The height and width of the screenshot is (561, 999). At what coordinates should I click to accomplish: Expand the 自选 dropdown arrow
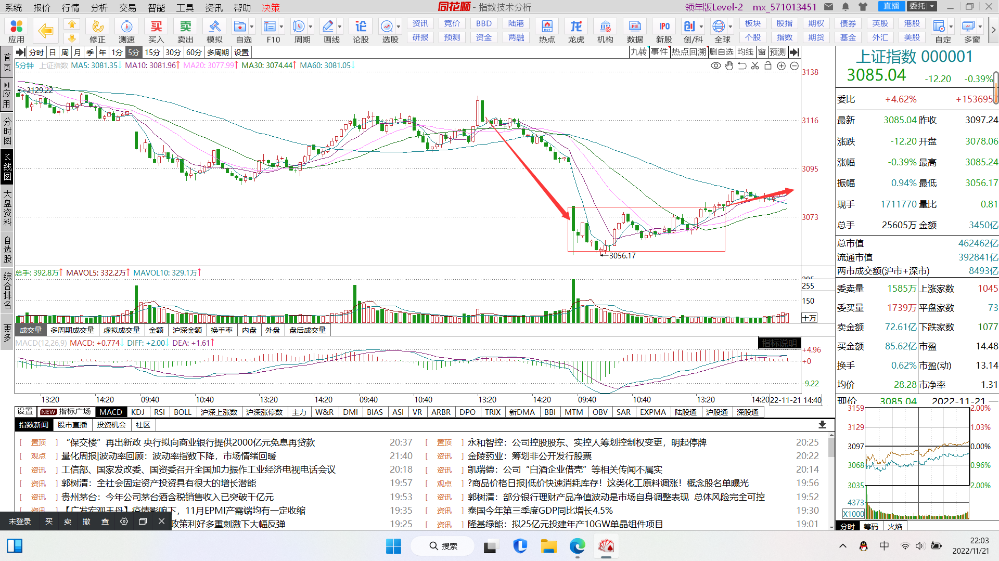(252, 27)
